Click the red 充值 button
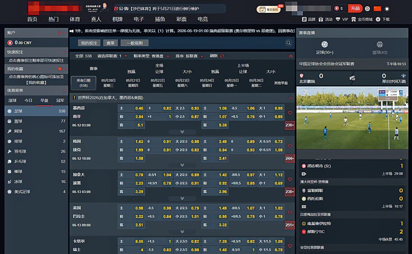Viewport: 412px width, 254px height. [355, 8]
